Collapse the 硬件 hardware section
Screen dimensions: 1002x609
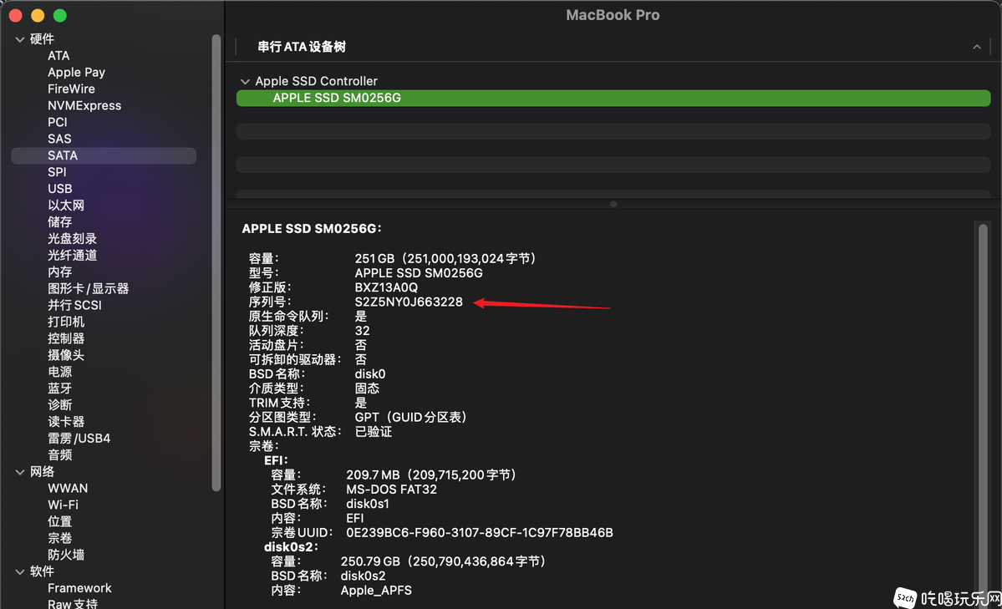(x=20, y=39)
